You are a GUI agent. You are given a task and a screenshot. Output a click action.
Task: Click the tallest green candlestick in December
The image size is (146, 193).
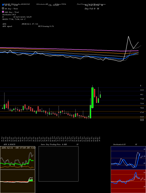pos(92,98)
